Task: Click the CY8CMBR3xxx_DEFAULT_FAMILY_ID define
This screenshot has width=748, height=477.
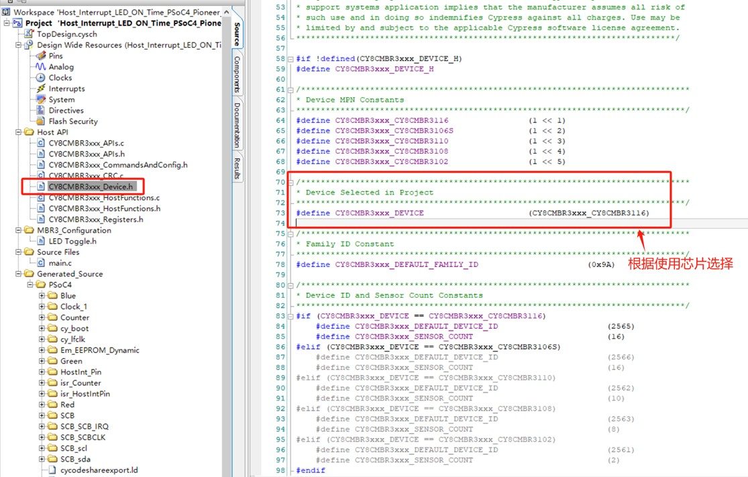Action: pos(407,265)
